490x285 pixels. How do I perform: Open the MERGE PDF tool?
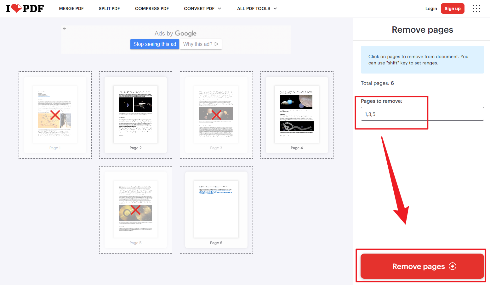[x=71, y=8]
